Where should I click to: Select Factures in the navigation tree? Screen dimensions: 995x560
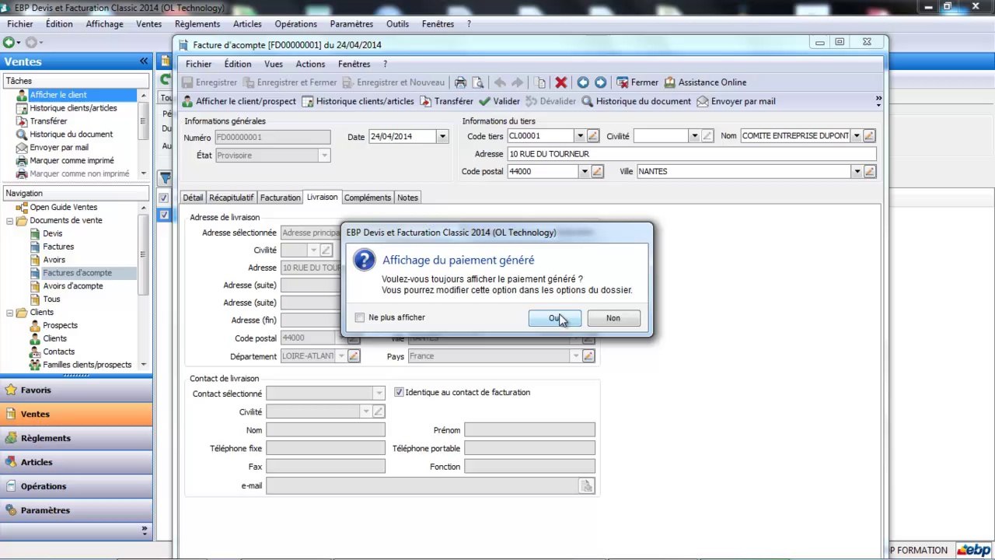point(58,247)
